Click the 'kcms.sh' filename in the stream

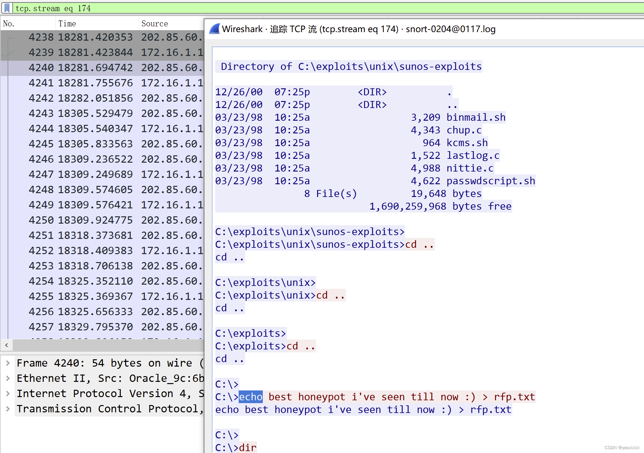(467, 143)
